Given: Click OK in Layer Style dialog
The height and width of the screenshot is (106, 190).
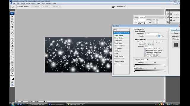Looking at the screenshot, I should [176, 30].
